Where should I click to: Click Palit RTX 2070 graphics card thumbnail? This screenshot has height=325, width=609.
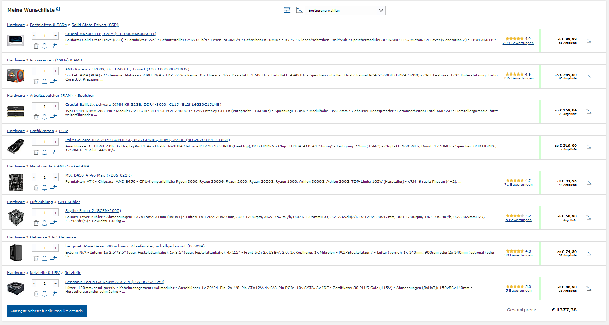(16, 146)
